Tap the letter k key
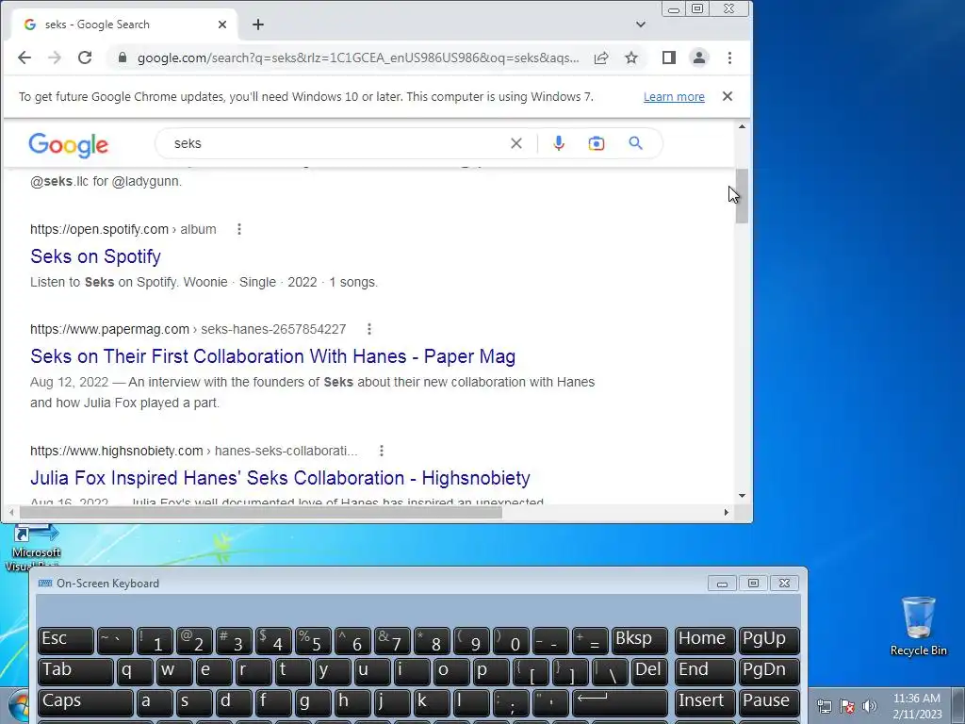Viewport: 965px width, 724px height. (x=432, y=701)
